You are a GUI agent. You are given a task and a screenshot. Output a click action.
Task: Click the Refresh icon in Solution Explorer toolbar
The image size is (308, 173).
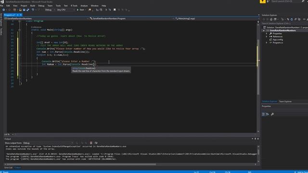pyautogui.click(x=292, y=19)
